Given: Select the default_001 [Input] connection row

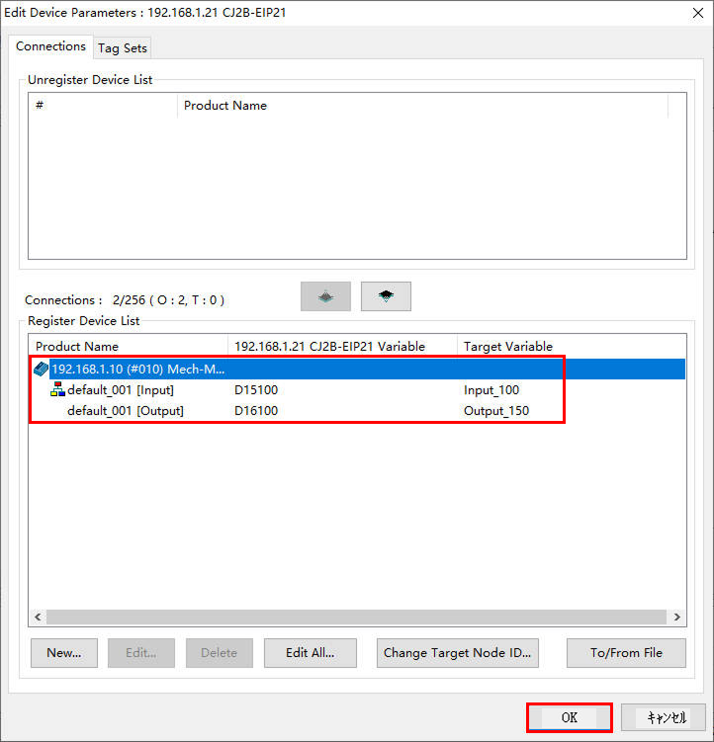Looking at the screenshot, I should point(358,390).
